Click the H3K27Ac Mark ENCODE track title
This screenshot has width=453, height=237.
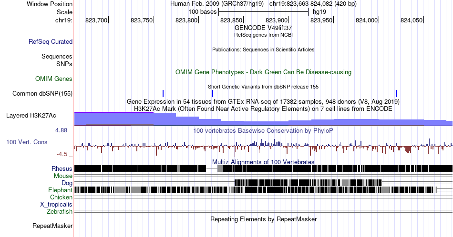[263, 109]
